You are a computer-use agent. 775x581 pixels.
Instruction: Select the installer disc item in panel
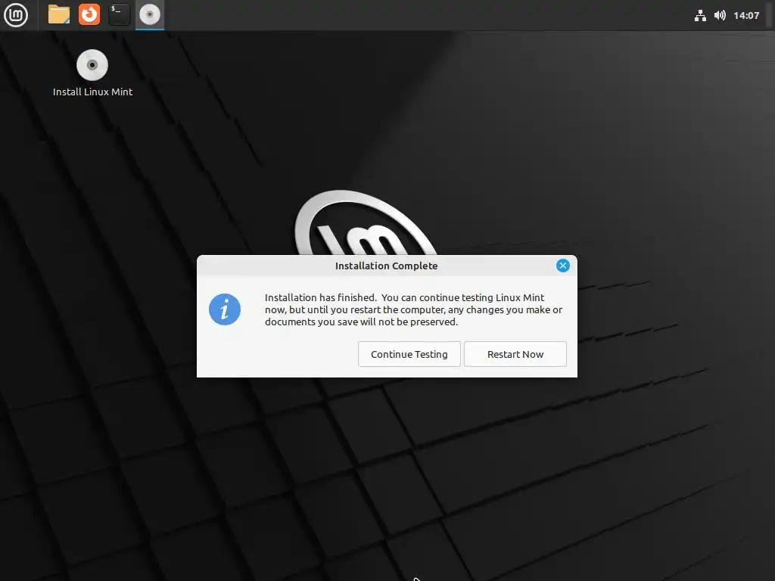[x=150, y=15]
